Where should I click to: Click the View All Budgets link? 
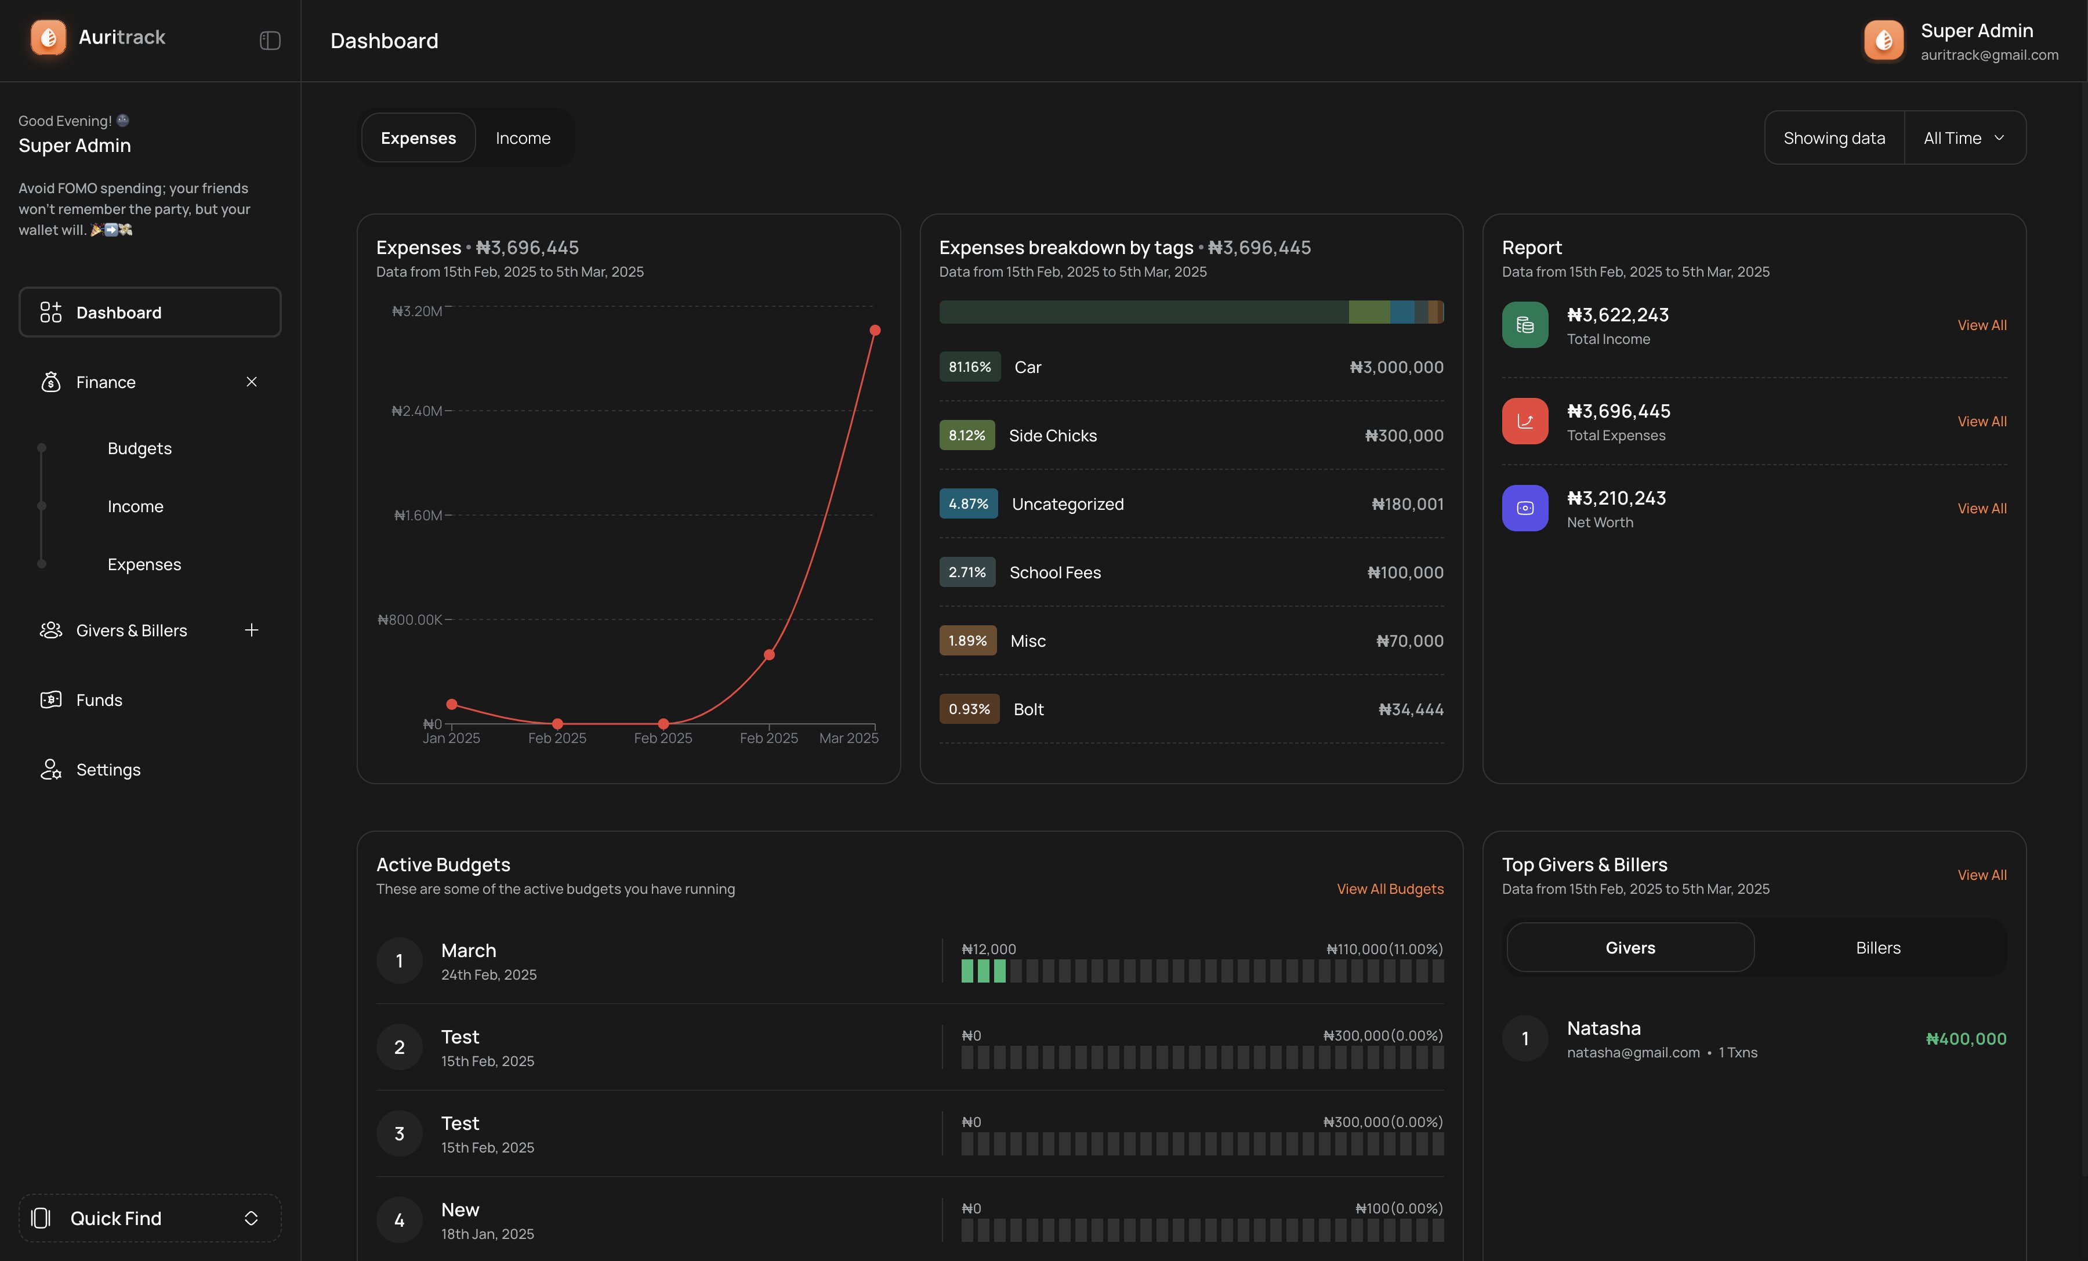[1390, 889]
